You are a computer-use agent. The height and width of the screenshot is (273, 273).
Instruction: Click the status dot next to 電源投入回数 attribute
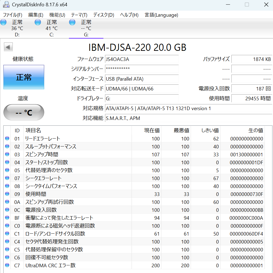(7, 210)
